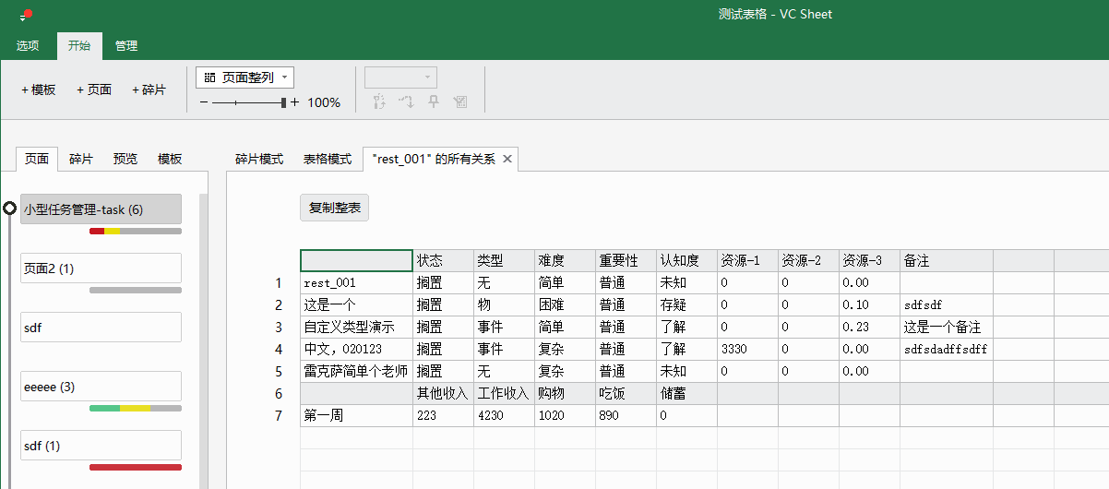Click the pin icon in toolbar

(434, 101)
